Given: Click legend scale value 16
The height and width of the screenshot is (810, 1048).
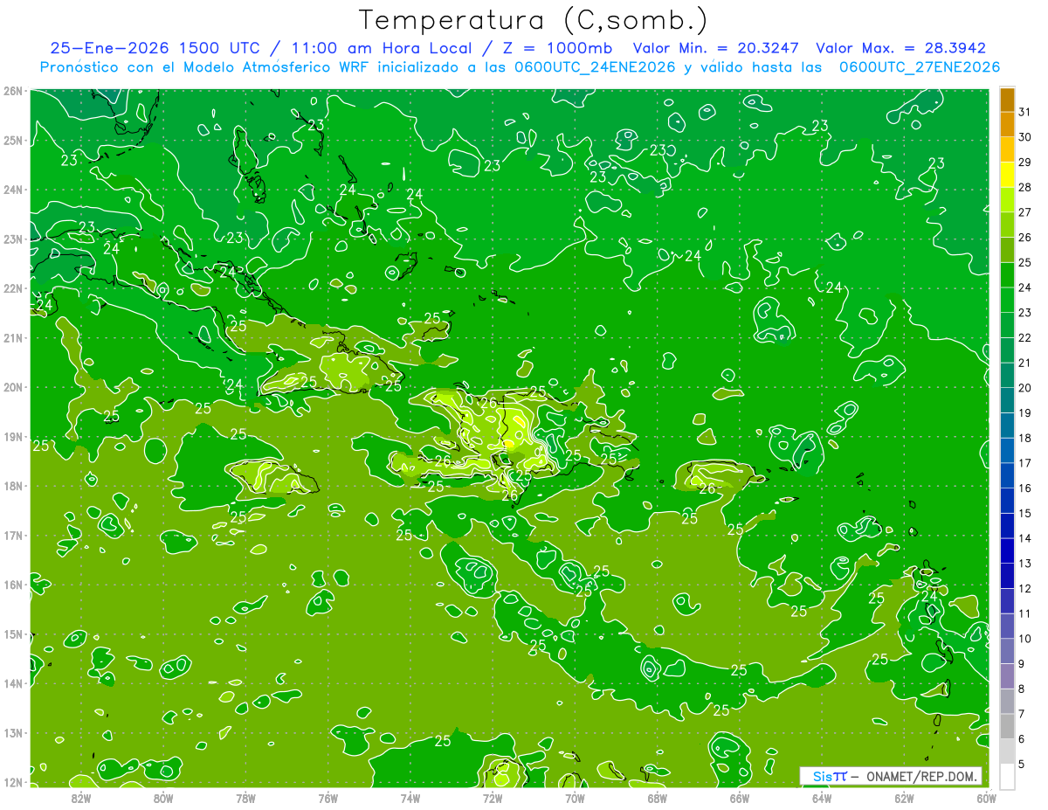Looking at the screenshot, I should [1025, 488].
